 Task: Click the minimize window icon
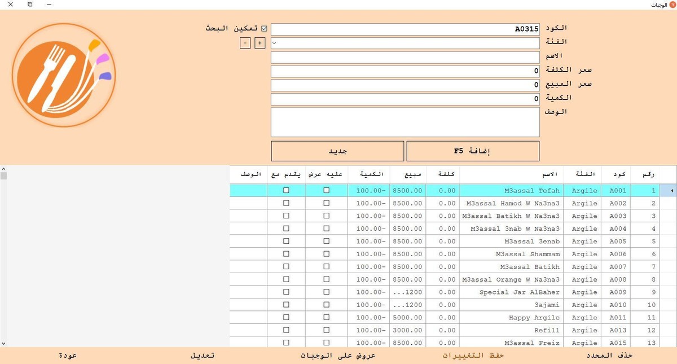[49, 4]
